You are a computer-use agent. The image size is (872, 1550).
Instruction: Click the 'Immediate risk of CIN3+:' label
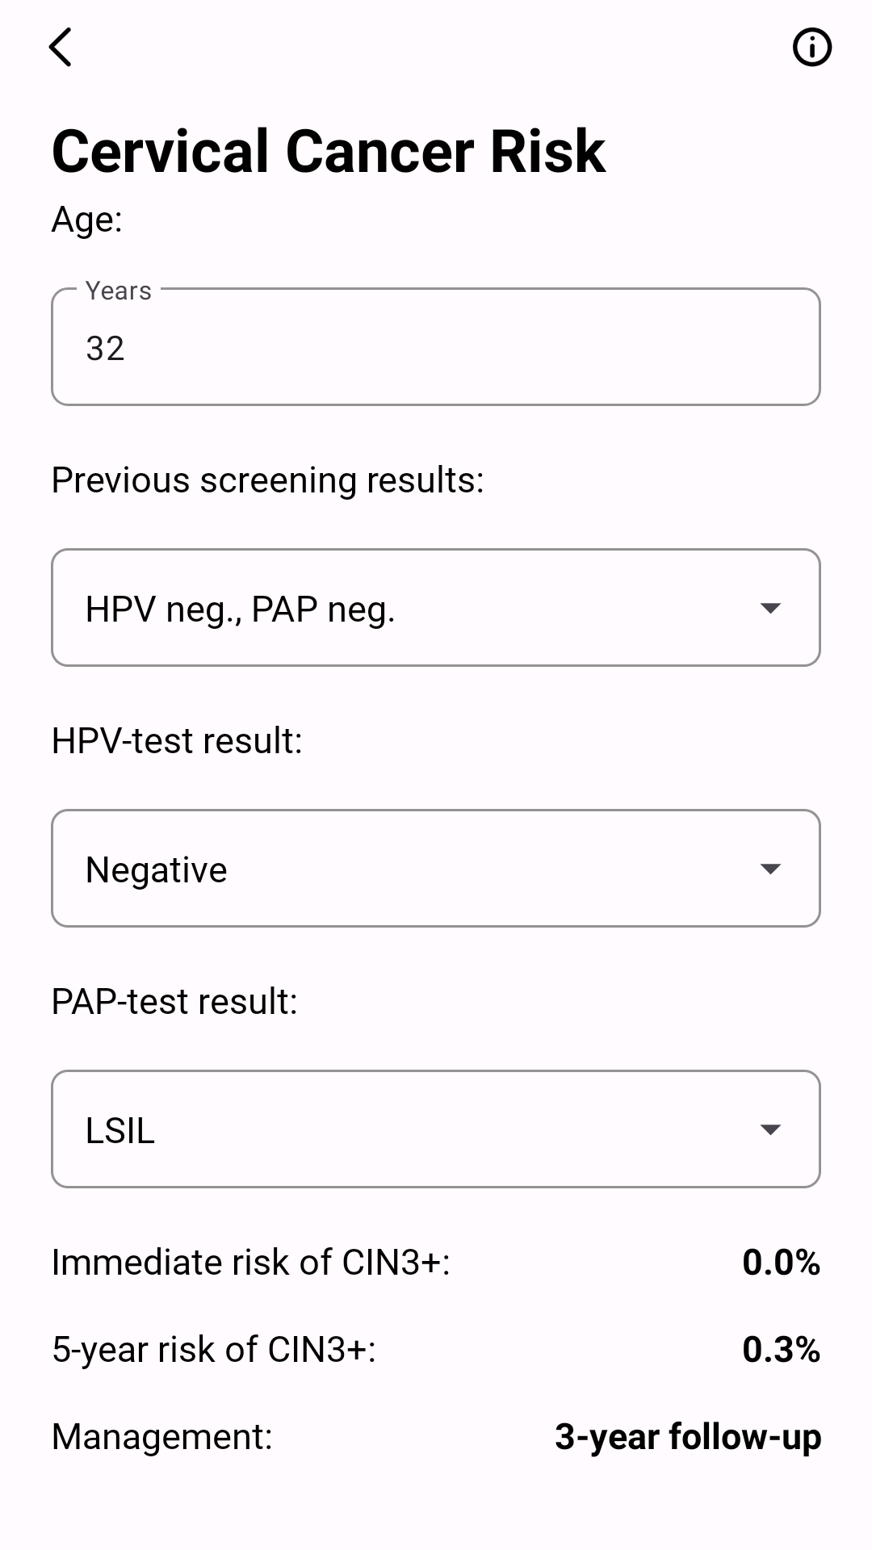(x=251, y=1263)
